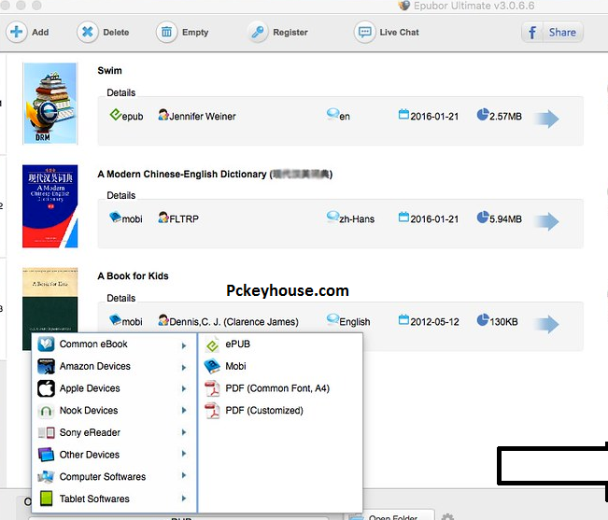Open Nook Devices menu entry

point(114,411)
